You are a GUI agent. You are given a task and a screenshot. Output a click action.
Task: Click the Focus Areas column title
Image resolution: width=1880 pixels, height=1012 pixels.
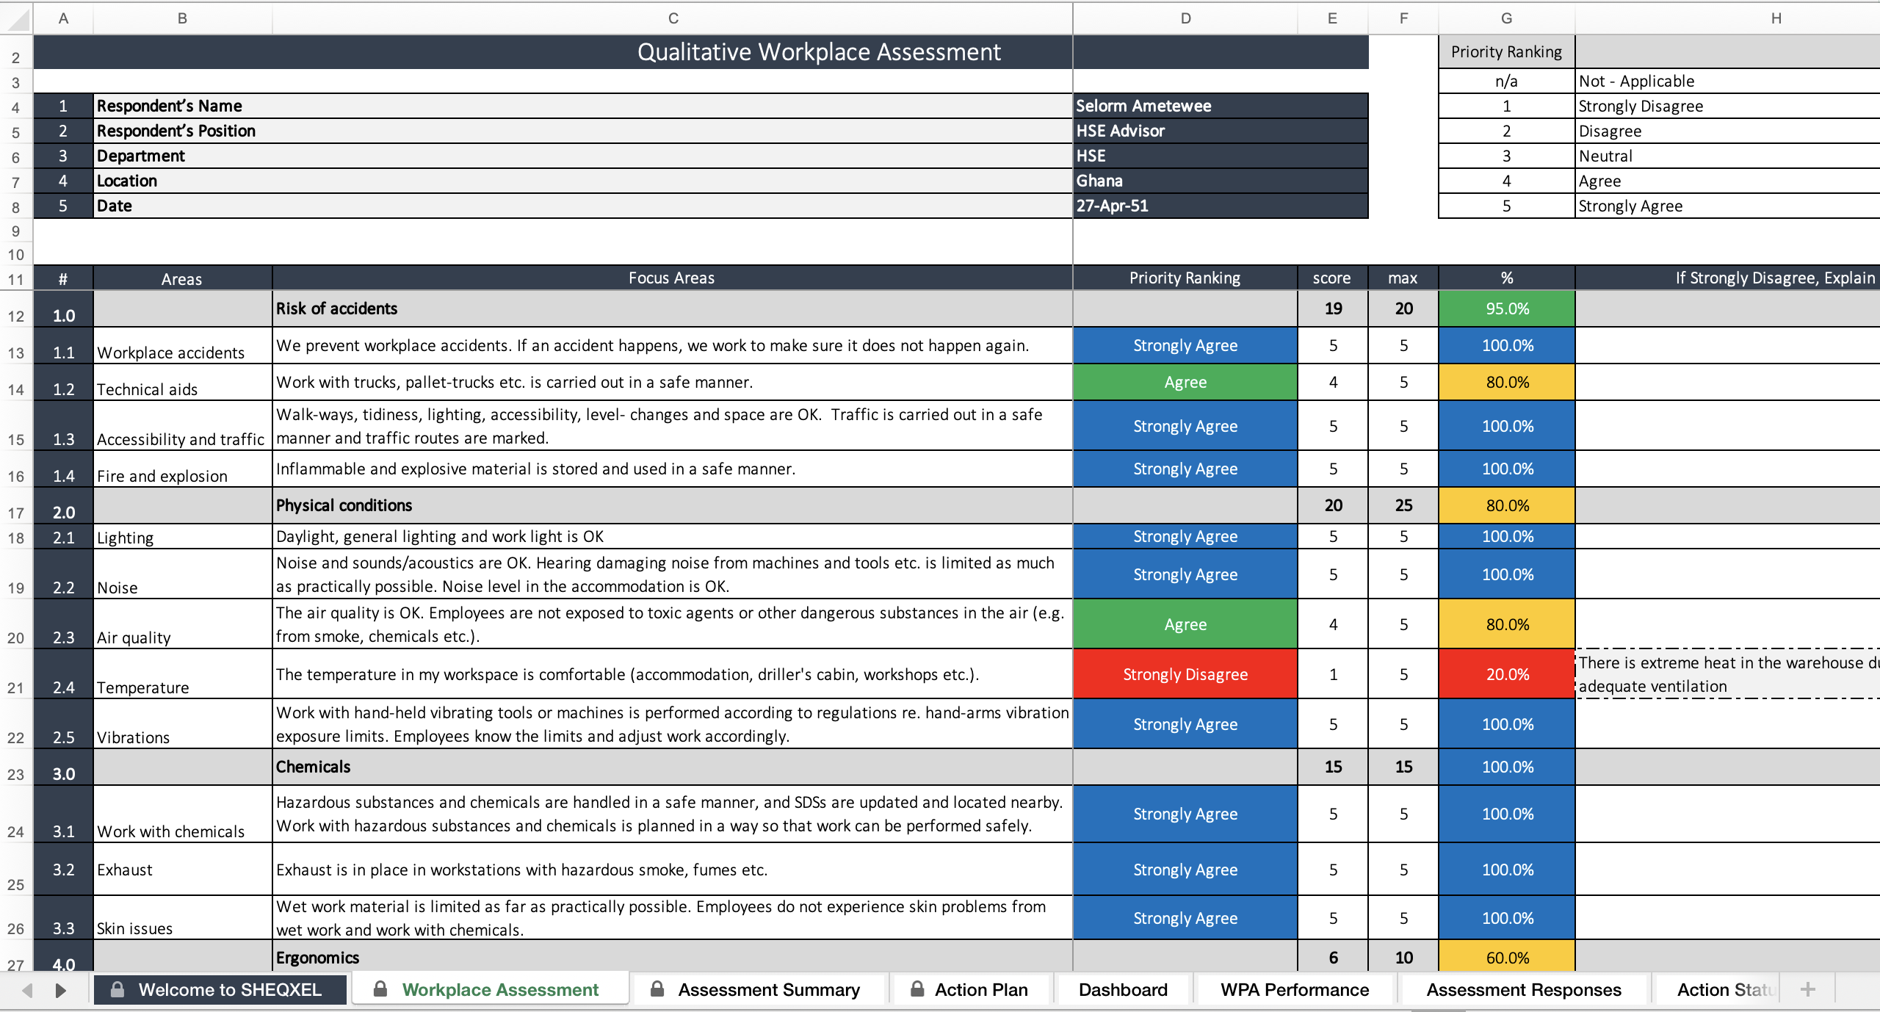click(671, 278)
